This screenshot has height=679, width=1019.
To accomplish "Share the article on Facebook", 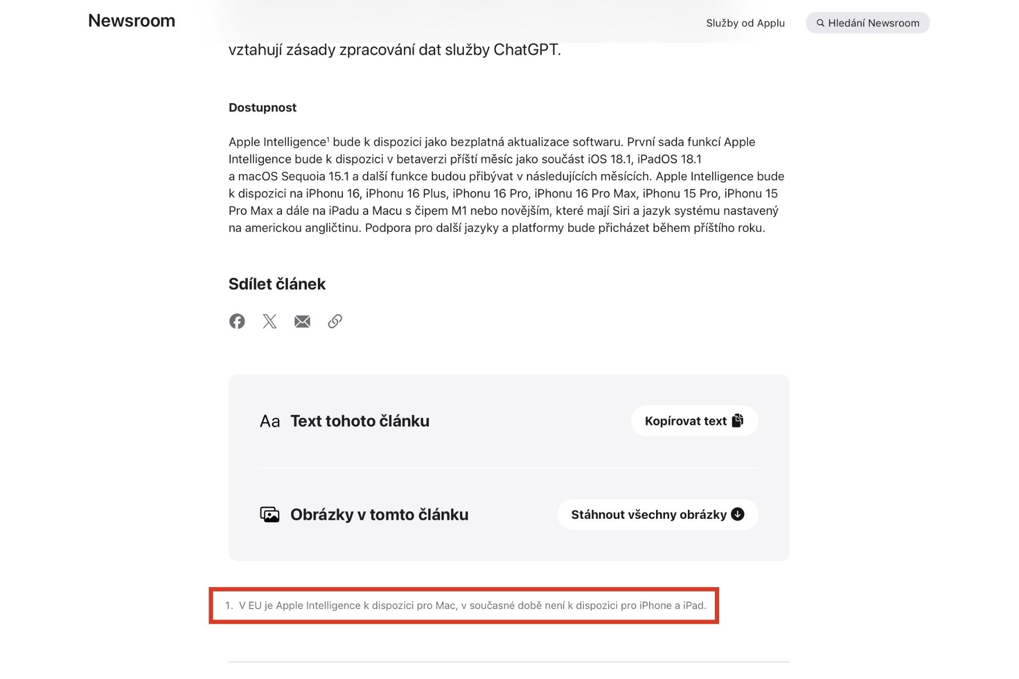I will click(x=237, y=321).
